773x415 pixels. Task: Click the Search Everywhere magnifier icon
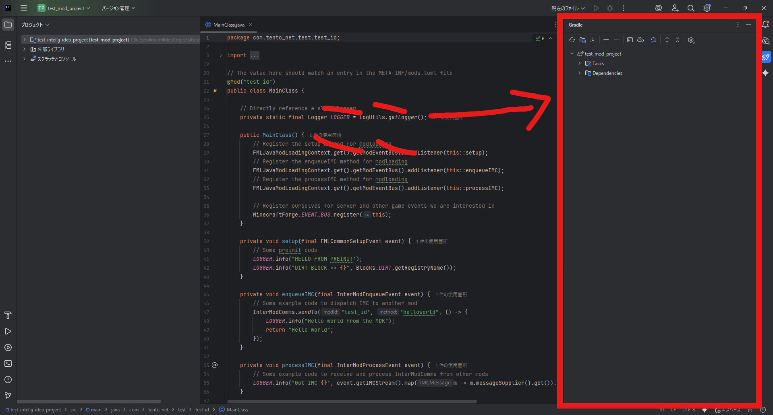[691, 8]
